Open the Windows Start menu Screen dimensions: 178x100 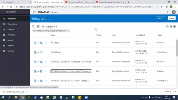pyautogui.click(x=3, y=97)
